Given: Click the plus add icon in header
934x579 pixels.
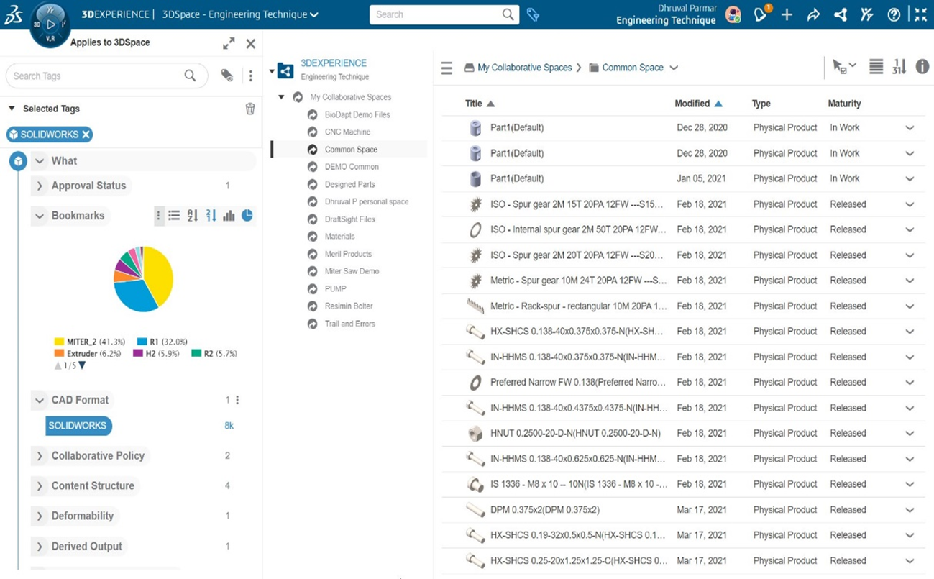Looking at the screenshot, I should [787, 14].
